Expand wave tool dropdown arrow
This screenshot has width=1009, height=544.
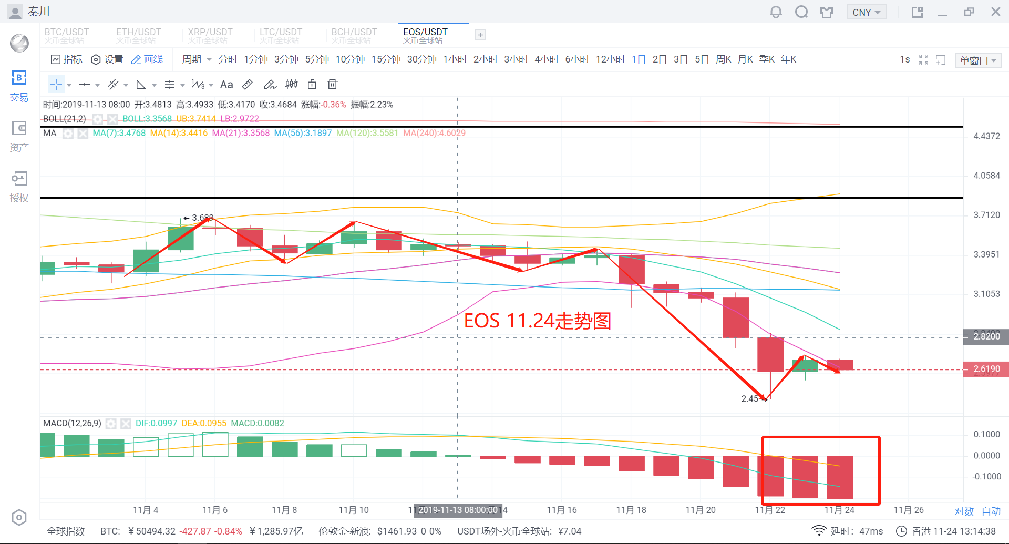[x=211, y=85]
